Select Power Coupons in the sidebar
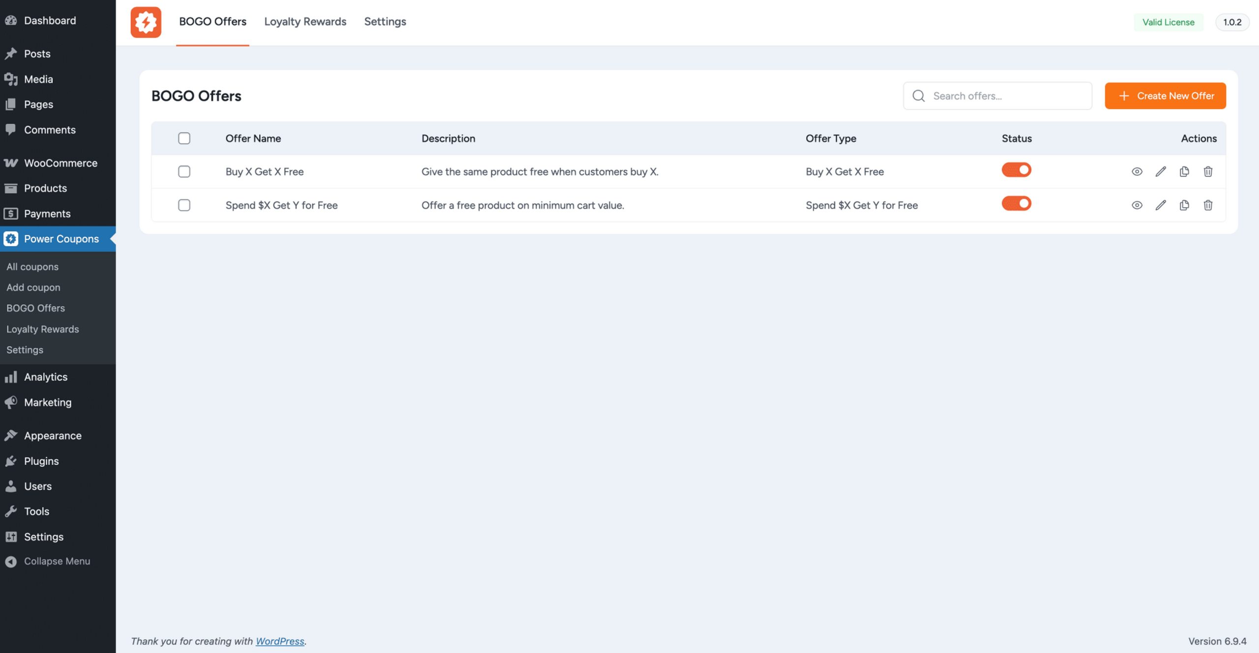The width and height of the screenshot is (1259, 653). click(58, 239)
